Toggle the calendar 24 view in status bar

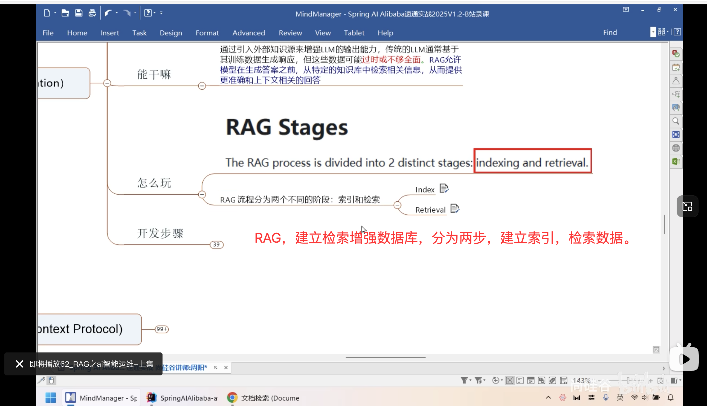(530, 380)
